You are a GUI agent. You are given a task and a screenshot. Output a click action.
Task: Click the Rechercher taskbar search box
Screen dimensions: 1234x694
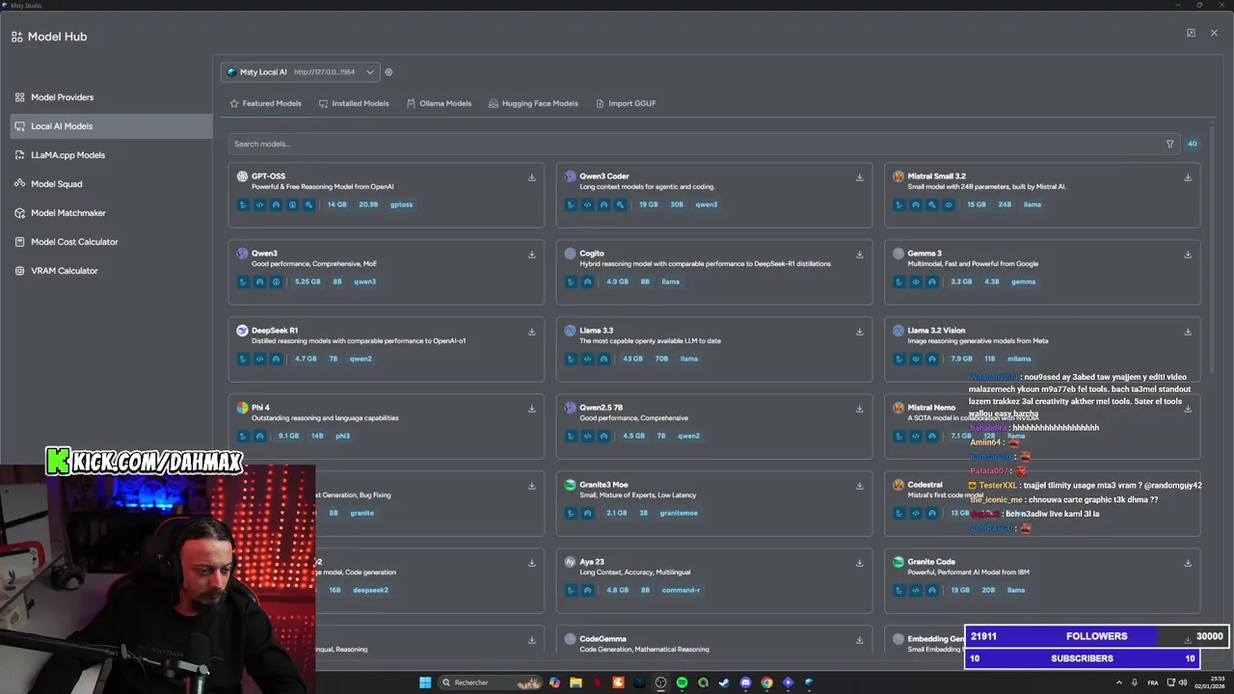click(x=490, y=682)
